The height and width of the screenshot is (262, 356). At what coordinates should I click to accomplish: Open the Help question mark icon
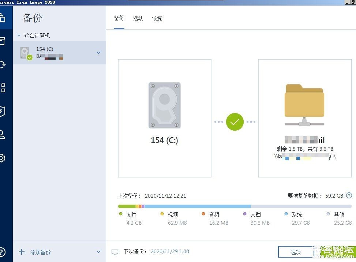[x=2, y=252]
